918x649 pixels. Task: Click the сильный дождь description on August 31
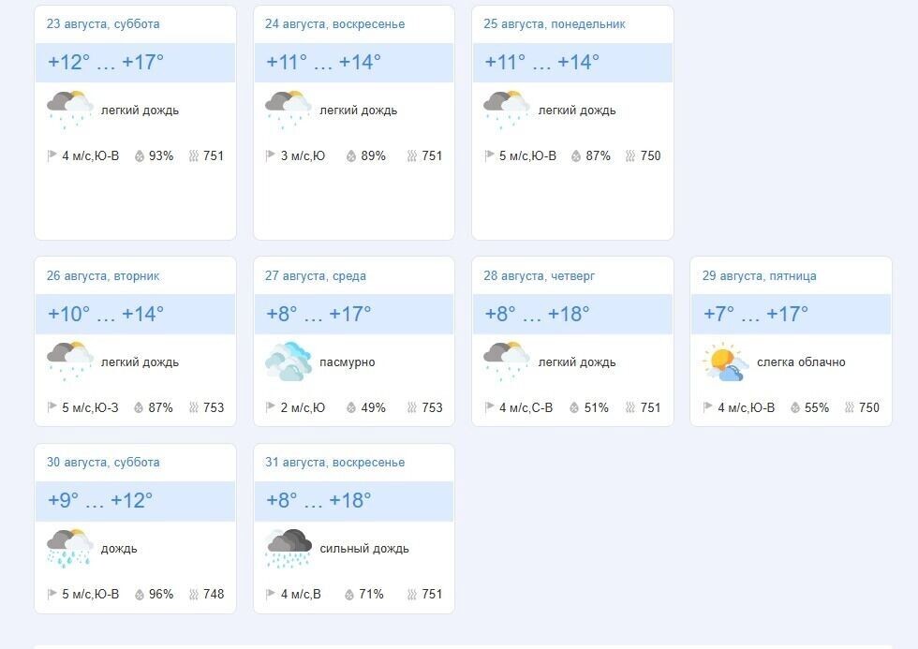click(364, 549)
